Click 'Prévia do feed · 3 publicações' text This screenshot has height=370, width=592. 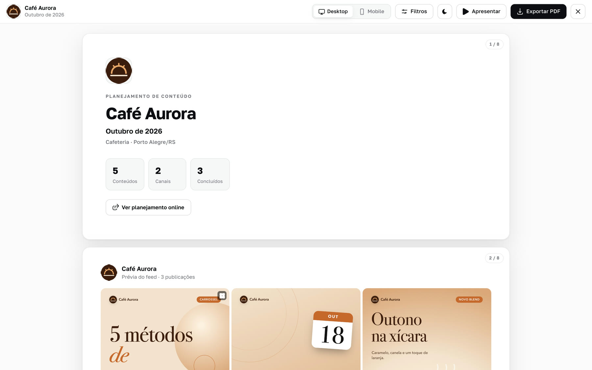pos(158,277)
